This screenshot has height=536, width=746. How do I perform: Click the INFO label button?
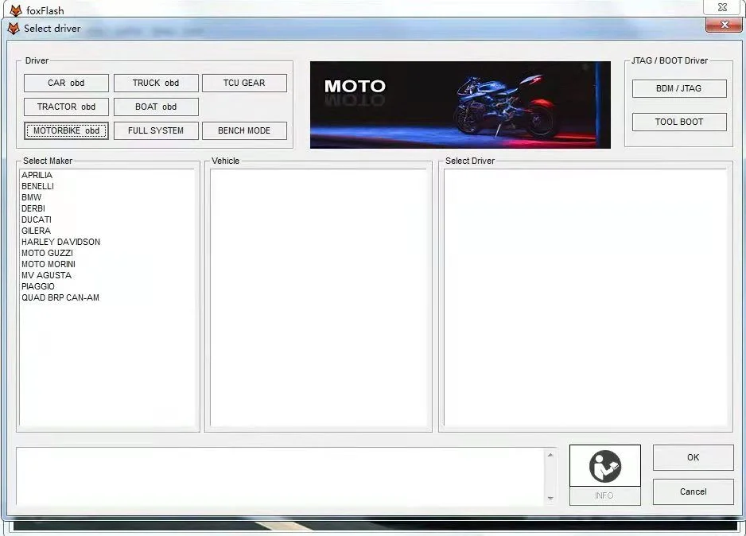604,495
